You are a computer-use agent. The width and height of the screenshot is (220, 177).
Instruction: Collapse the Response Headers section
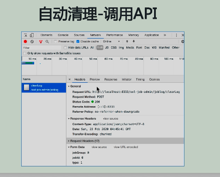[x=69, y=119]
